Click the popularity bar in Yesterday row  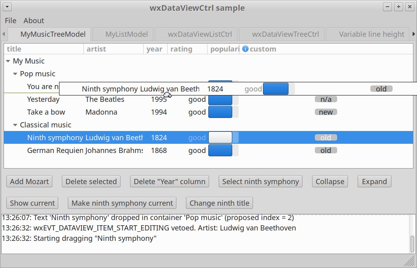[x=223, y=99]
